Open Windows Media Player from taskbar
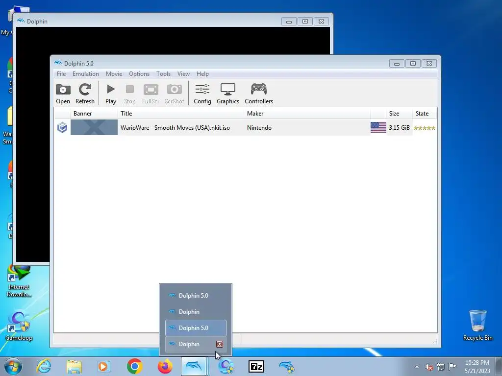This screenshot has height=376, width=502. point(103,366)
